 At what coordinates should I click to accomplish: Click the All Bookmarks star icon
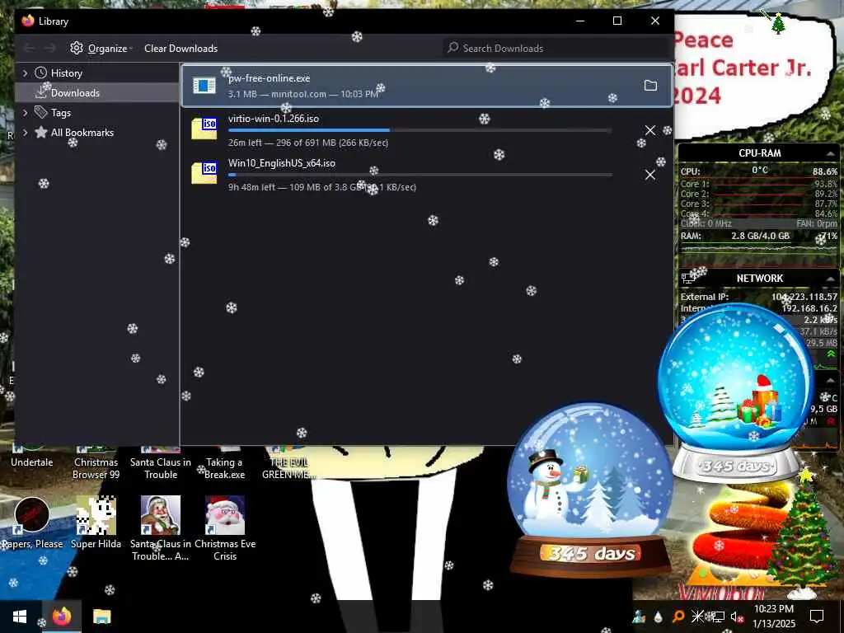(x=41, y=132)
